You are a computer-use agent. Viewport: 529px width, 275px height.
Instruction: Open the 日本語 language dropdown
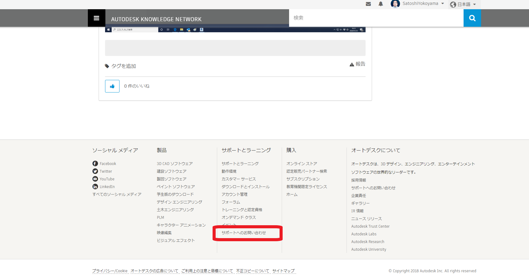coord(464,4)
